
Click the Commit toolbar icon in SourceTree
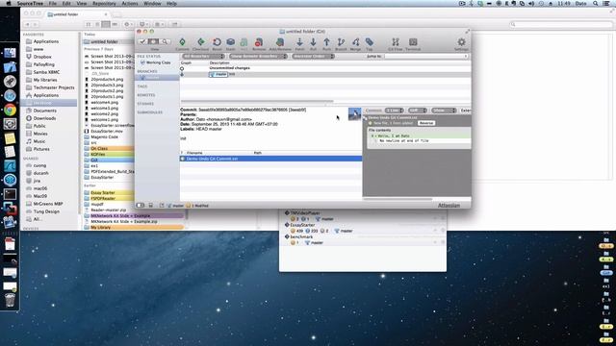(x=182, y=43)
